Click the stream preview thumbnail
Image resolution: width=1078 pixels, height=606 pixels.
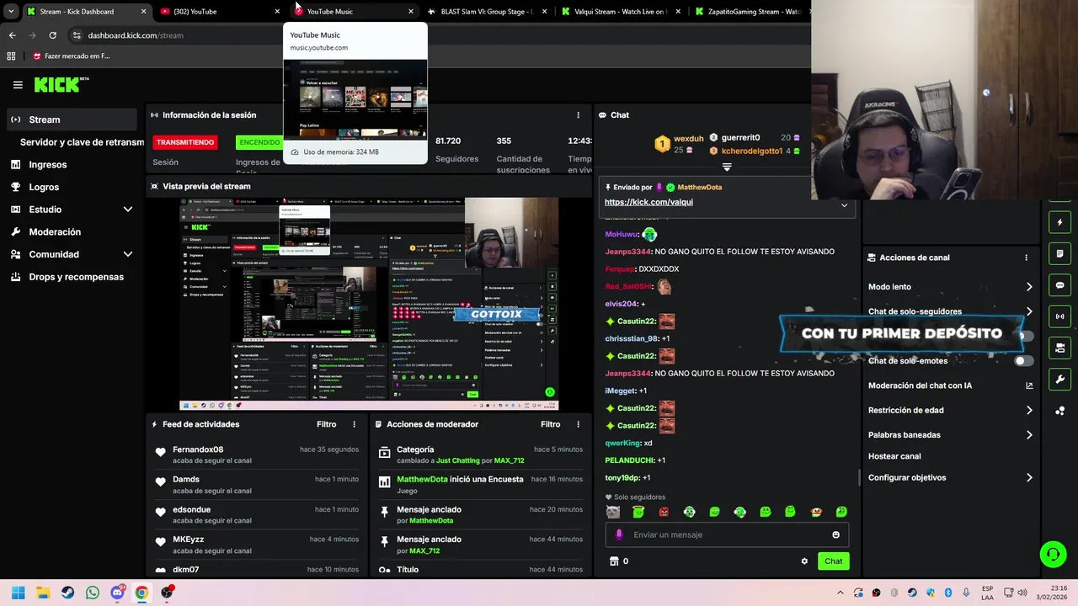pyautogui.click(x=369, y=304)
